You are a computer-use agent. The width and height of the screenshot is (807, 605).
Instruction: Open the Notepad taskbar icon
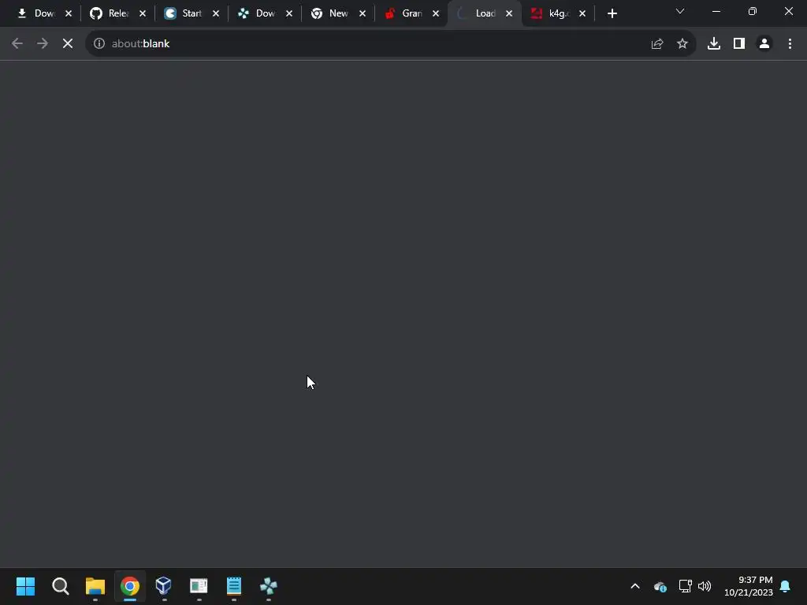pyautogui.click(x=233, y=586)
